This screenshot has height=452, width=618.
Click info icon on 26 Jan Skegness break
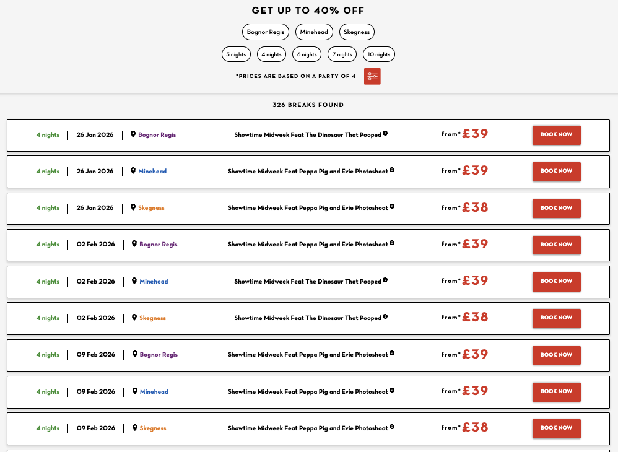[x=392, y=207]
